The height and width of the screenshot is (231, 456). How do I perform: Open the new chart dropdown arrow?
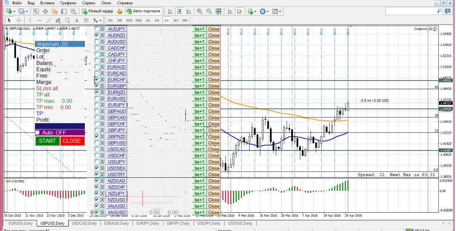(x=15, y=11)
